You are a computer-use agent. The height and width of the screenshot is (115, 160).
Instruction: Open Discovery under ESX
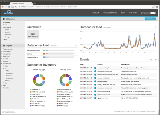[10, 78]
